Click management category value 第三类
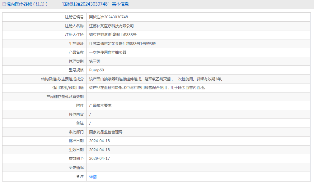This screenshot has height=184, width=314. coord(95,61)
